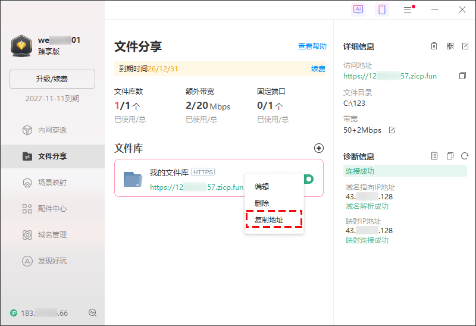Click the 续费 link in expiry banner

coord(318,69)
